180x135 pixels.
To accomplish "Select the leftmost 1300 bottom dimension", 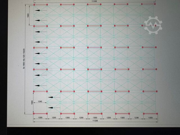I will pyautogui.click(x=40, y=118).
